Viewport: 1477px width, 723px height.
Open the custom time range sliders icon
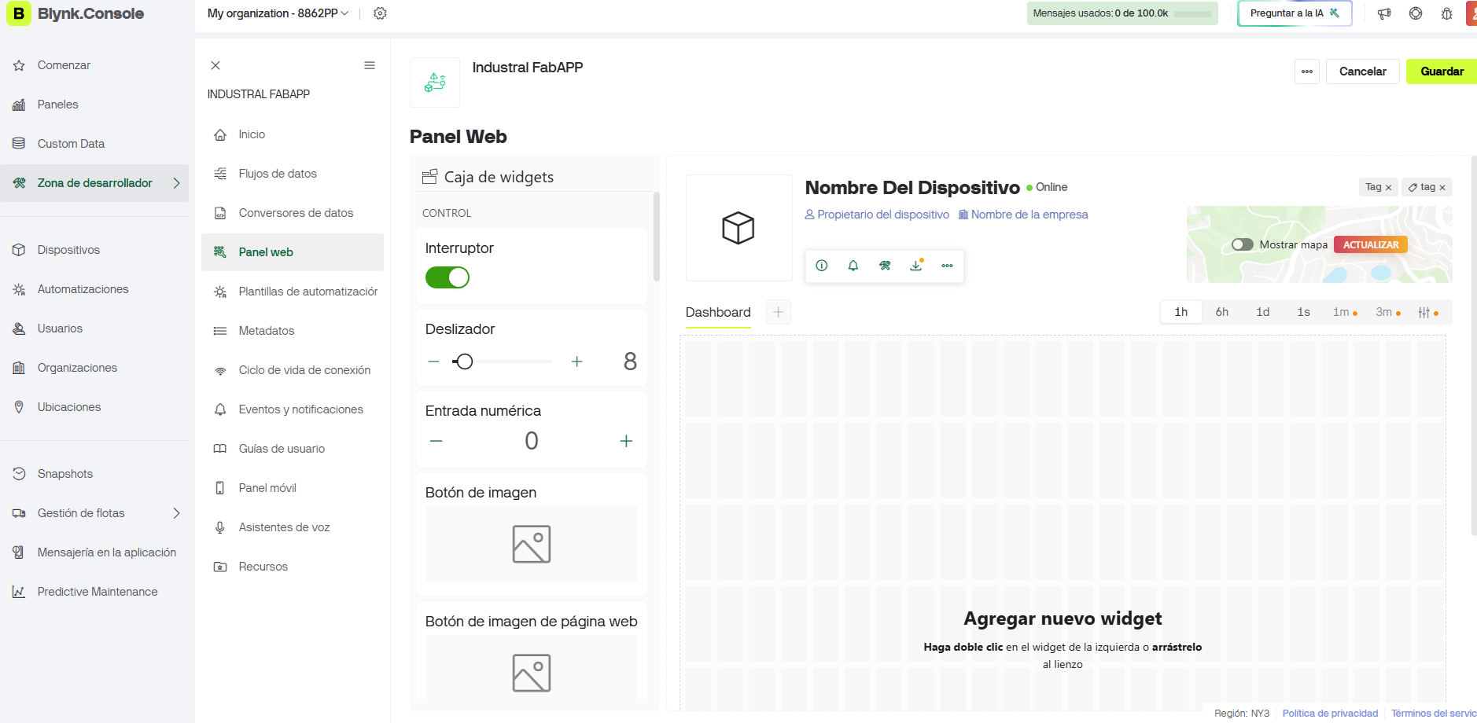[1428, 312]
